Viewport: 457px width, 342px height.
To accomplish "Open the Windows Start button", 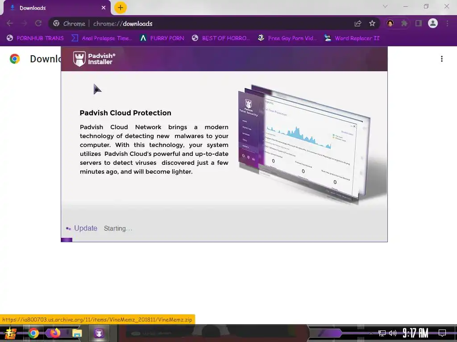I will [11, 333].
